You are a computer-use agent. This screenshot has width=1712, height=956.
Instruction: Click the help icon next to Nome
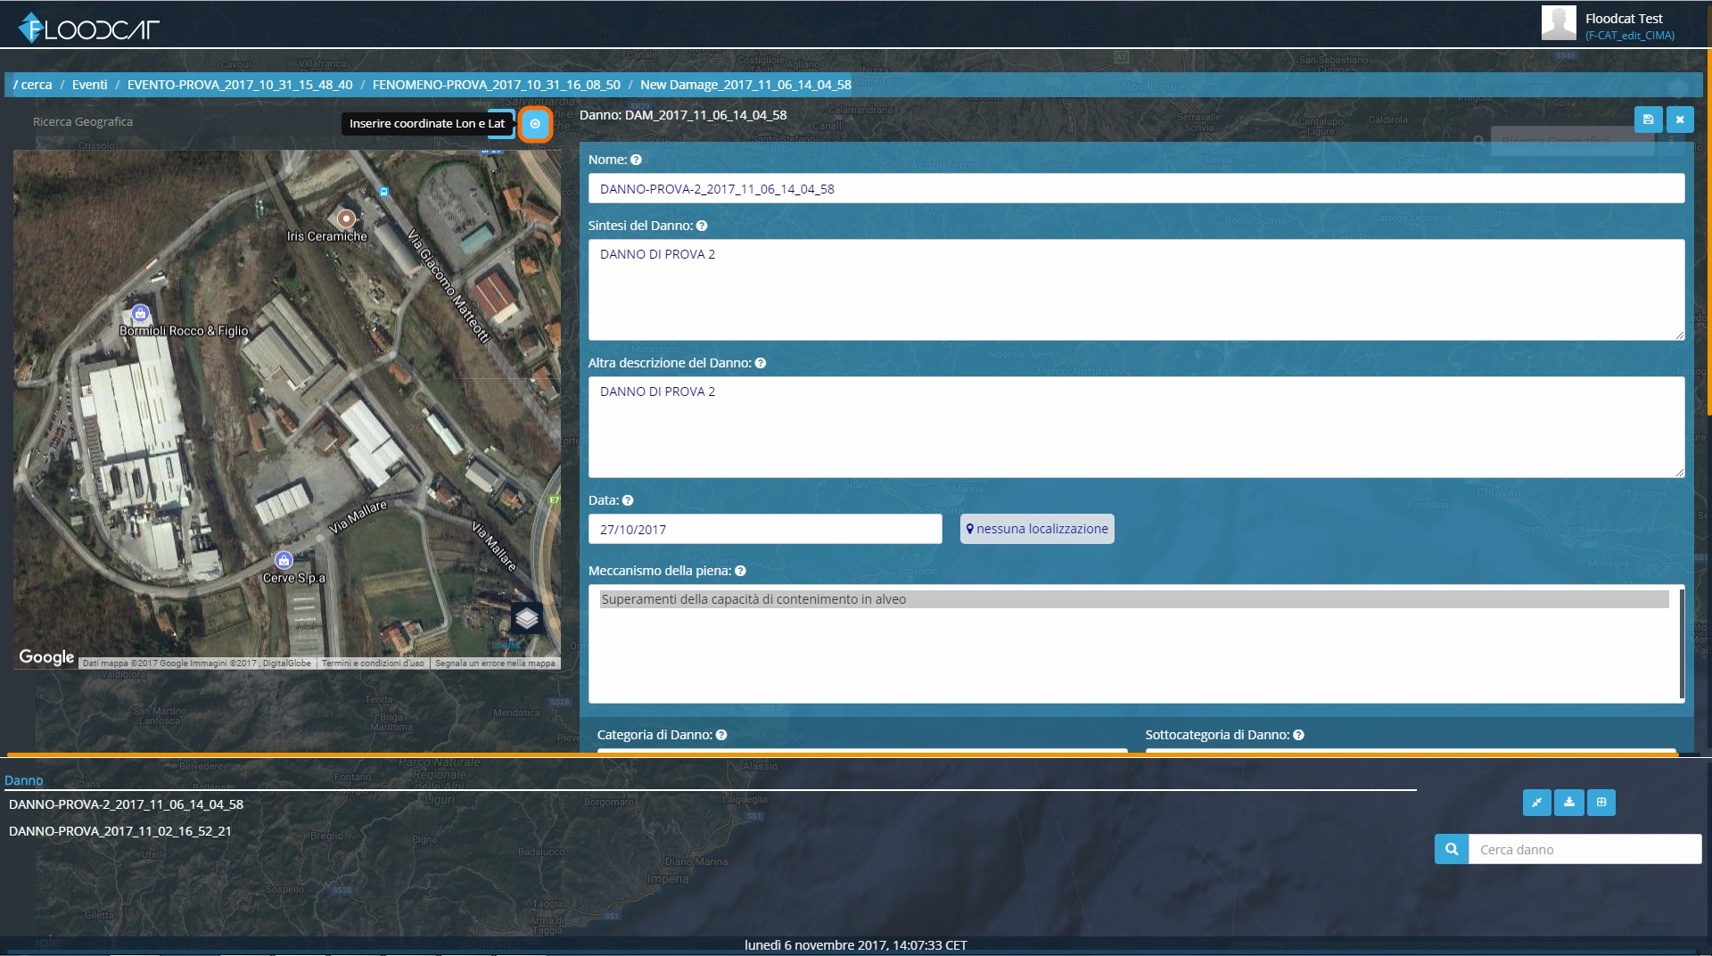636,160
